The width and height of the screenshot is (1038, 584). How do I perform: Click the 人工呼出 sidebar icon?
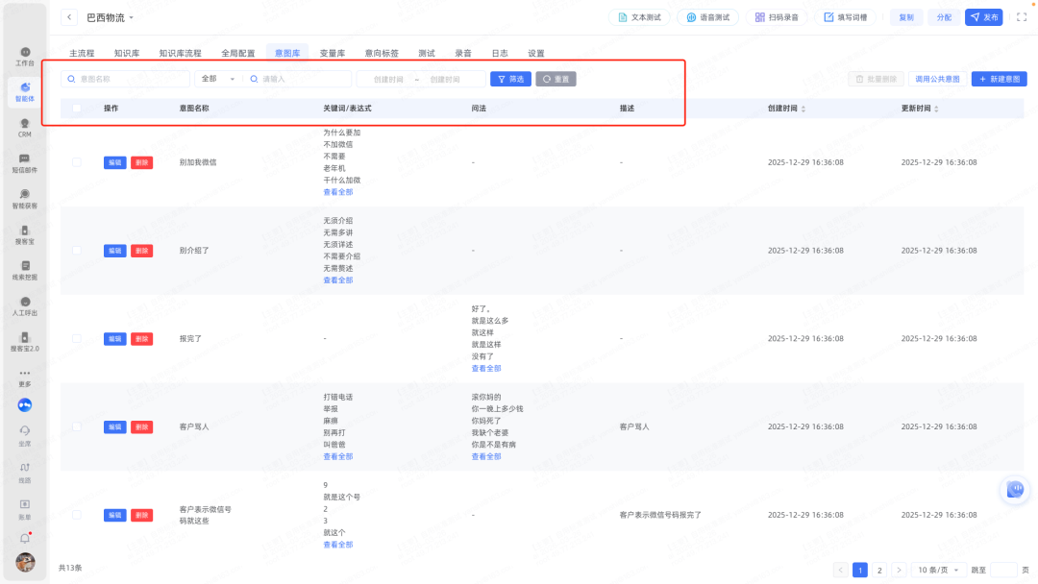(x=25, y=304)
